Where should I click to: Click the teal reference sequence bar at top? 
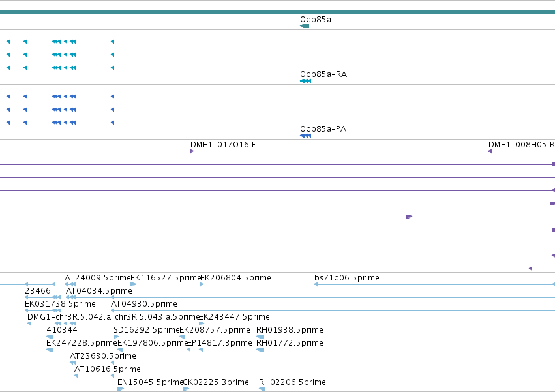[278, 12]
